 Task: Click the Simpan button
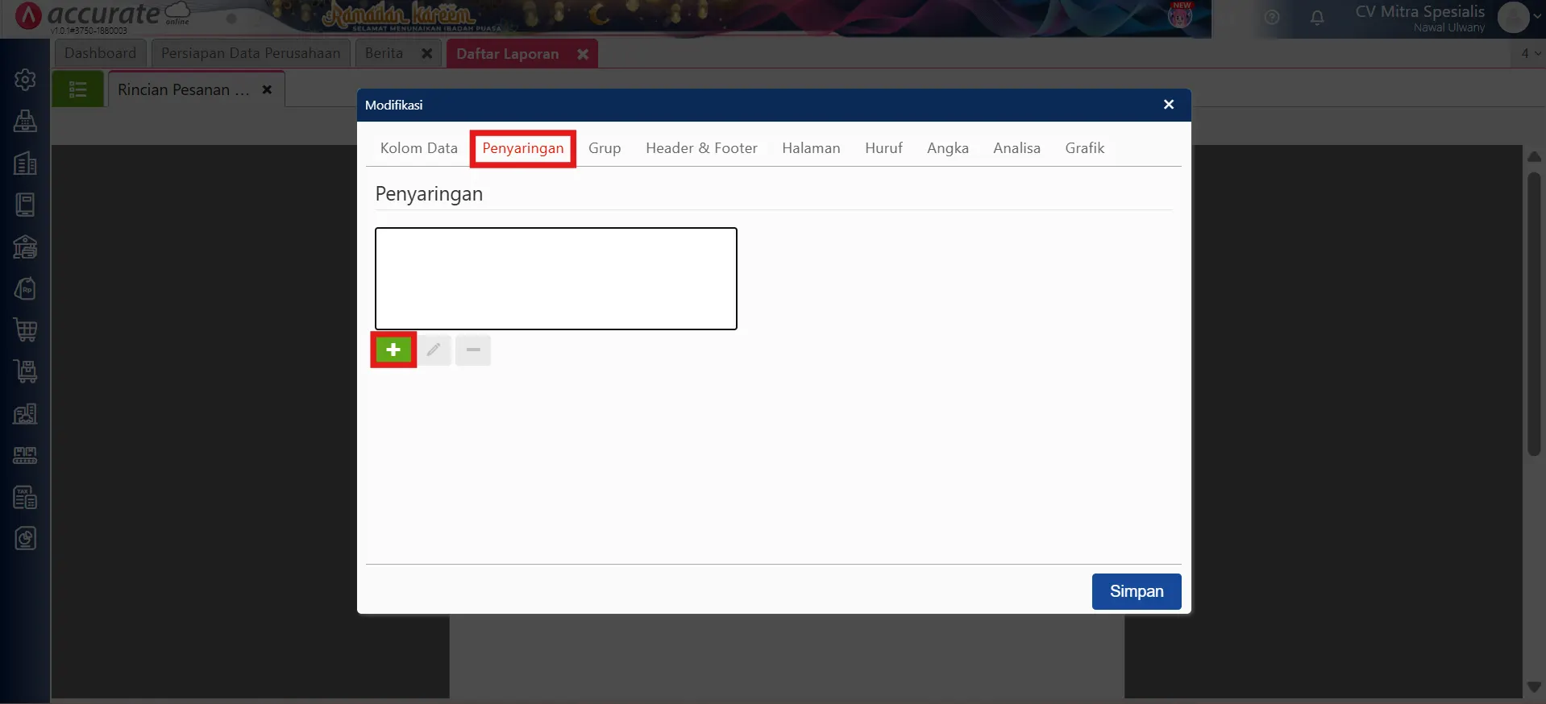(x=1137, y=591)
